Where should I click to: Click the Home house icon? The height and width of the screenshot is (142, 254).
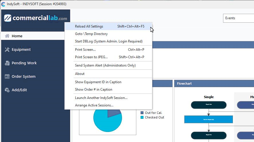click(x=7, y=36)
